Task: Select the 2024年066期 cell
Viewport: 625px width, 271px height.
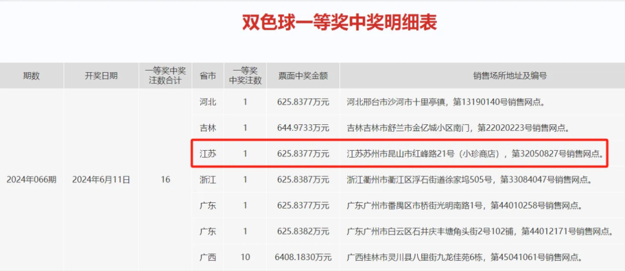Action: point(31,180)
